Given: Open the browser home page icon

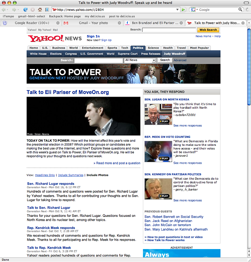Looking at the screenshot, I should pos(40,10).
